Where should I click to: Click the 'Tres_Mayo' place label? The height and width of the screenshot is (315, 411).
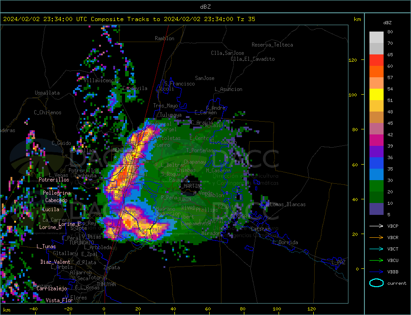(165, 106)
